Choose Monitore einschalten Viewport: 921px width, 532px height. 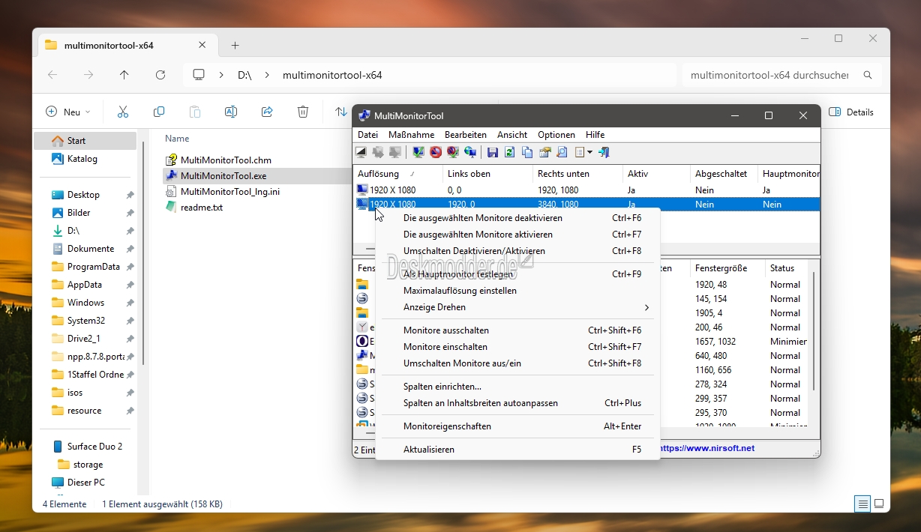[x=517, y=347]
